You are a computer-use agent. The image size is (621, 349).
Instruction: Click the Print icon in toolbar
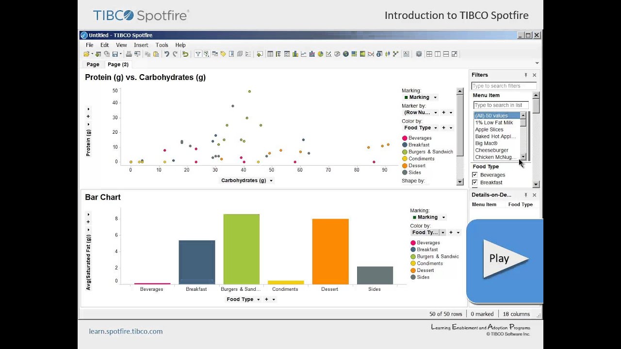click(x=129, y=54)
